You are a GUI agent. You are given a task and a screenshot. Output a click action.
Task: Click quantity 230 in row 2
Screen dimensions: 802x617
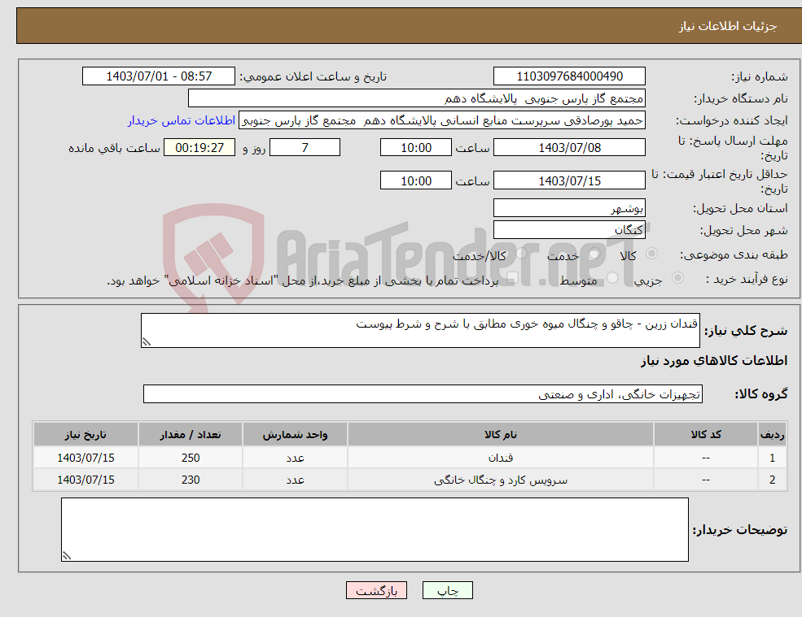pos(191,480)
